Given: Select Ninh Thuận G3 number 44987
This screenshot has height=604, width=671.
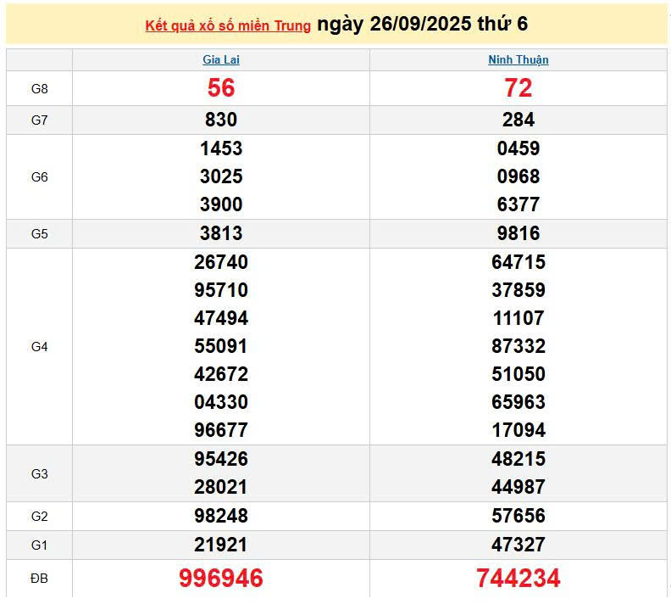Looking at the screenshot, I should [518, 487].
